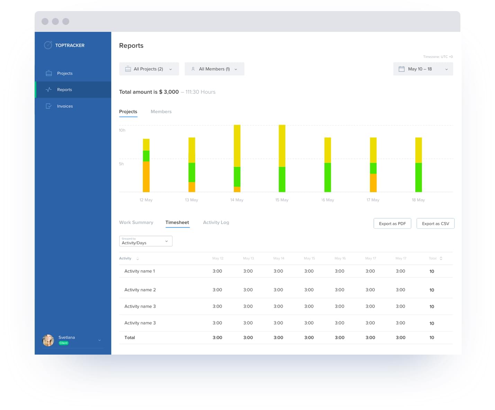Viewport: 495px width, 410px height.
Task: Click the briefcase icon in All Projects filter
Action: click(128, 69)
